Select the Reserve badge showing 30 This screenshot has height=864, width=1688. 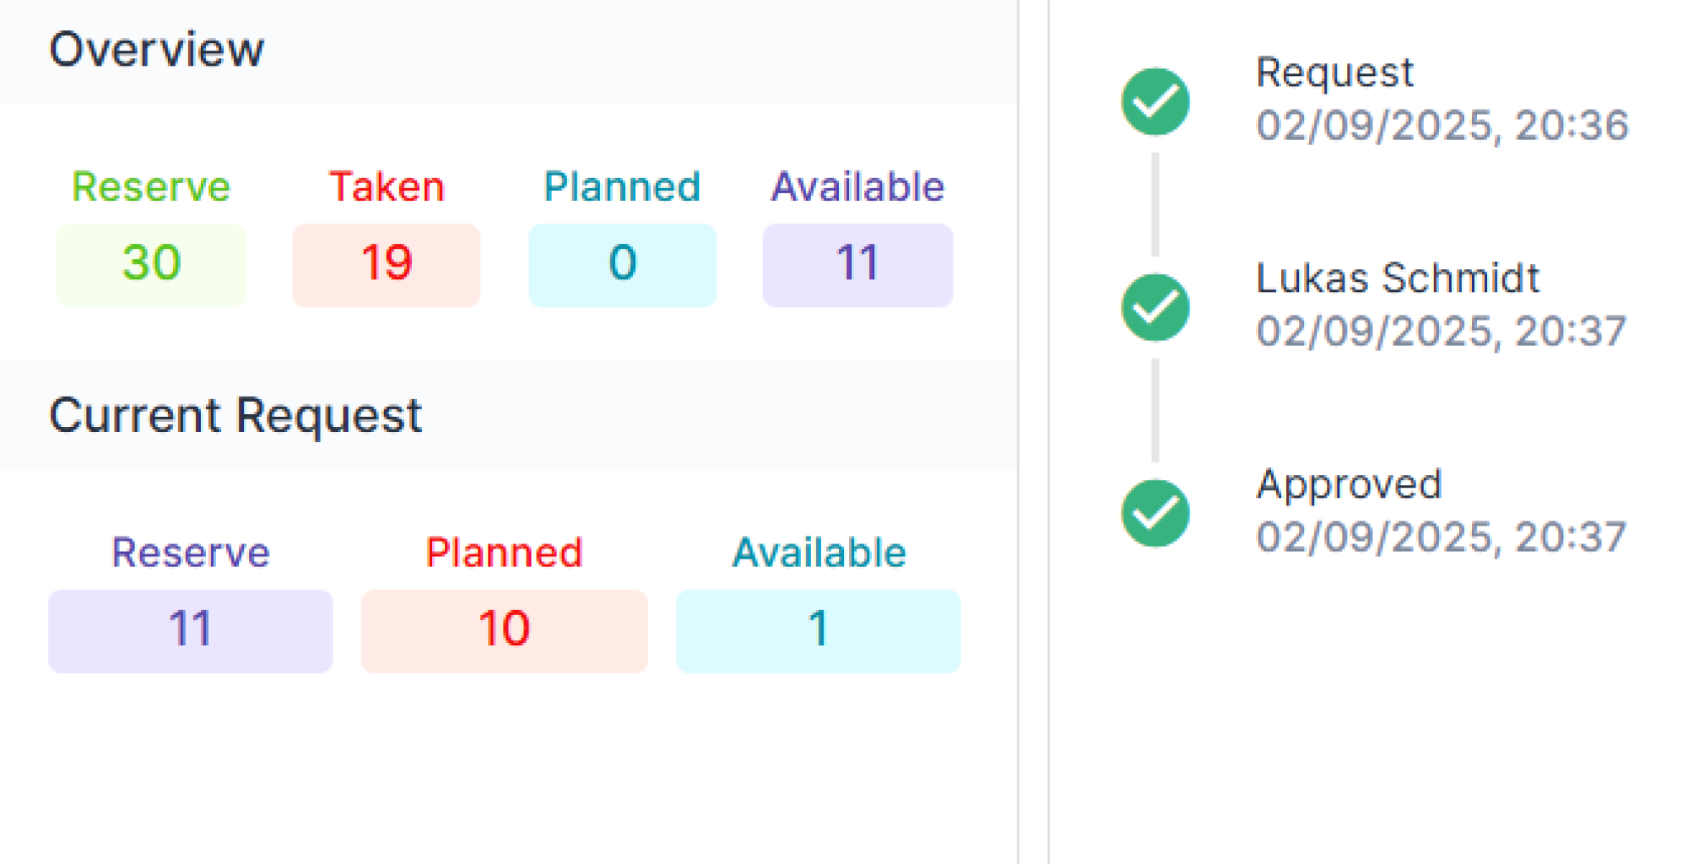tap(150, 262)
